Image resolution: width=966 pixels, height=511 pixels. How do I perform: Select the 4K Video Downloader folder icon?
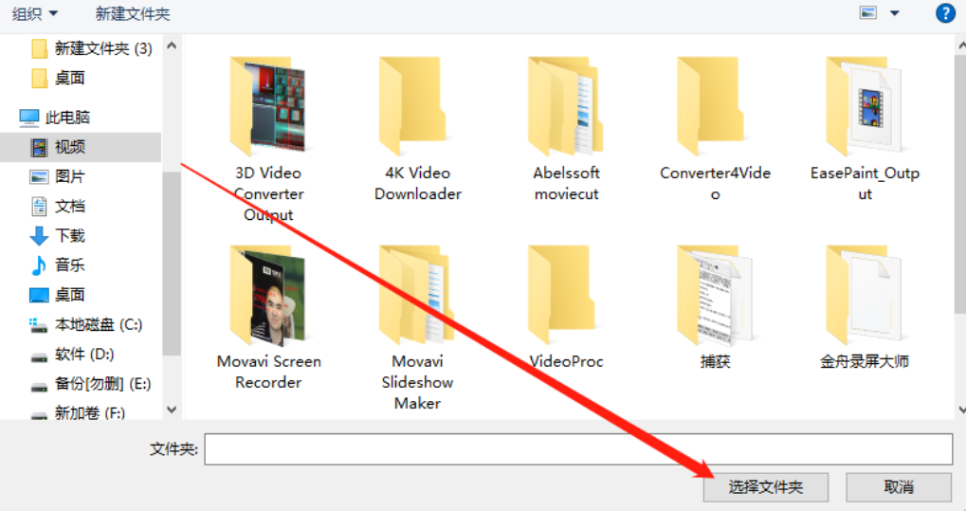(412, 105)
